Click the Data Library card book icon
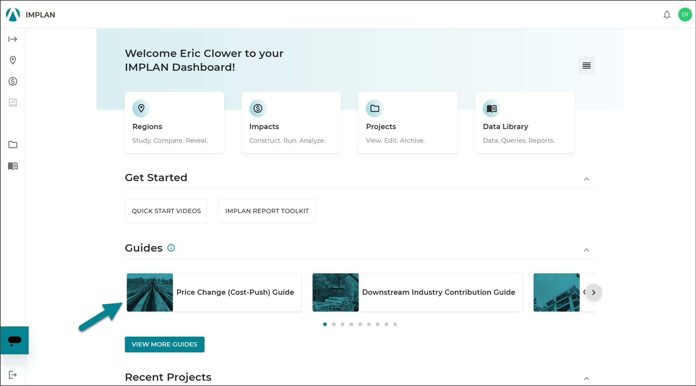 (x=492, y=108)
